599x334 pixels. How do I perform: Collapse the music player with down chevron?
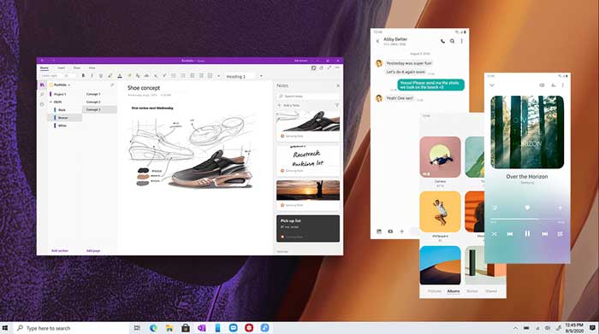point(492,85)
